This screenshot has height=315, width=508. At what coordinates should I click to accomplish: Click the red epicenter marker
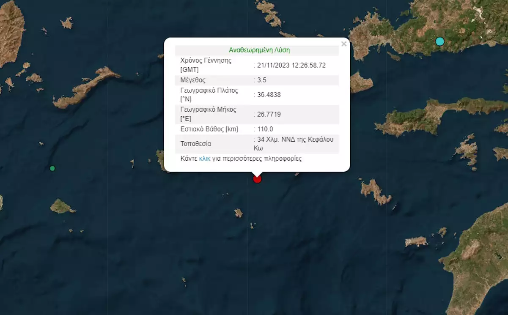point(257,179)
